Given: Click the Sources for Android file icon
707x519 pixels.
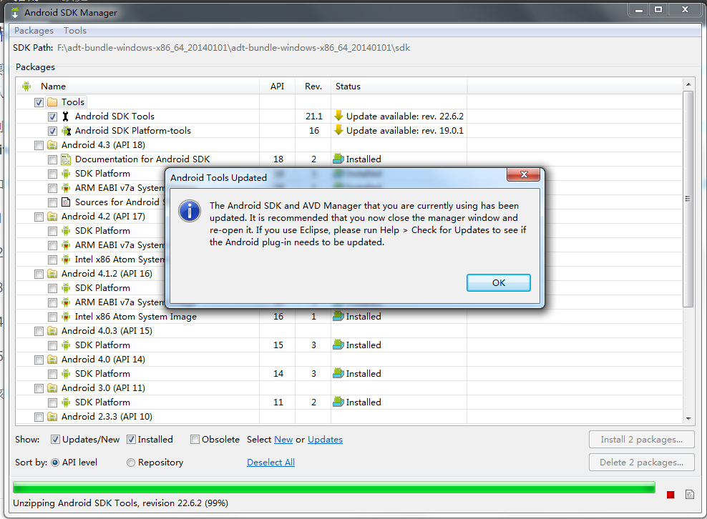Looking at the screenshot, I should click(x=66, y=202).
